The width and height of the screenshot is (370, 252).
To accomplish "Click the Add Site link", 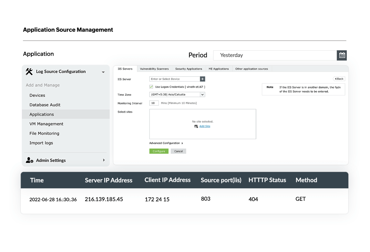I will coord(205,126).
